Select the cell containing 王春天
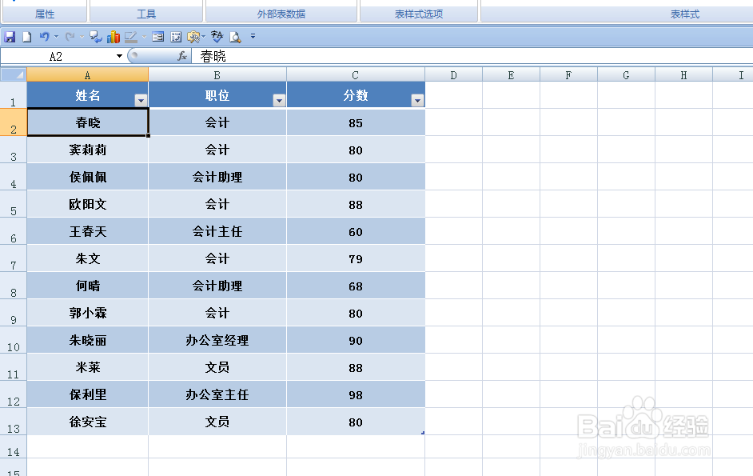Viewport: 753px width, 476px height. pos(87,231)
